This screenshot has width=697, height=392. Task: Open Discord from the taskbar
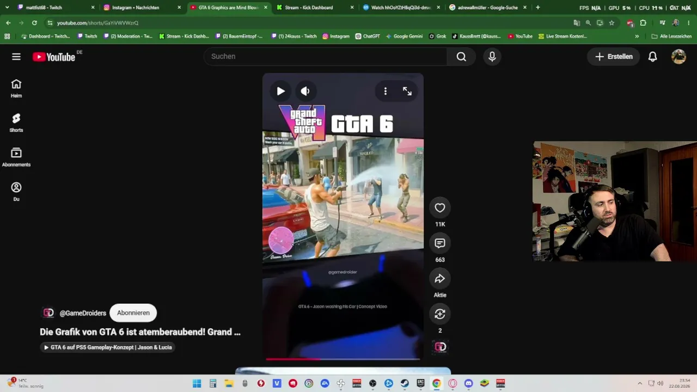click(468, 383)
